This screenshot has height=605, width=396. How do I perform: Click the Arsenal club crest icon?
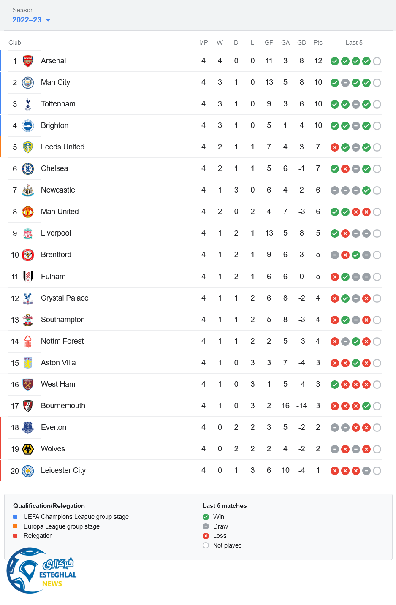coord(28,61)
